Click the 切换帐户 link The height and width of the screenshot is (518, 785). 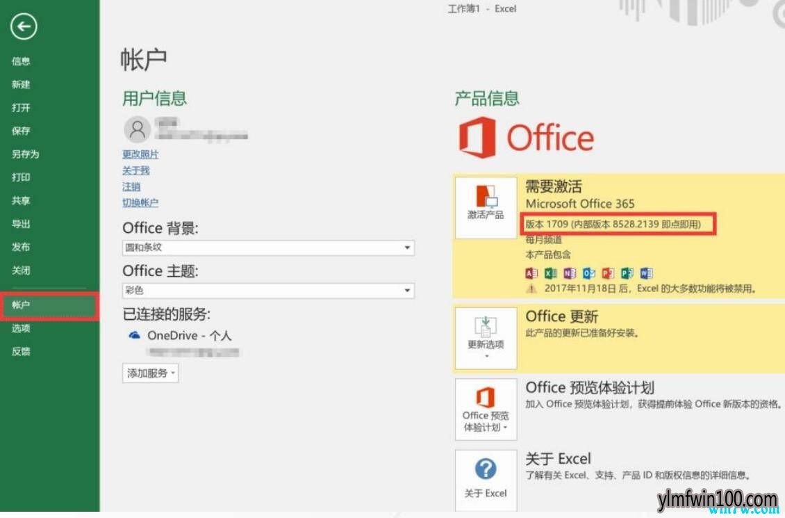[140, 203]
